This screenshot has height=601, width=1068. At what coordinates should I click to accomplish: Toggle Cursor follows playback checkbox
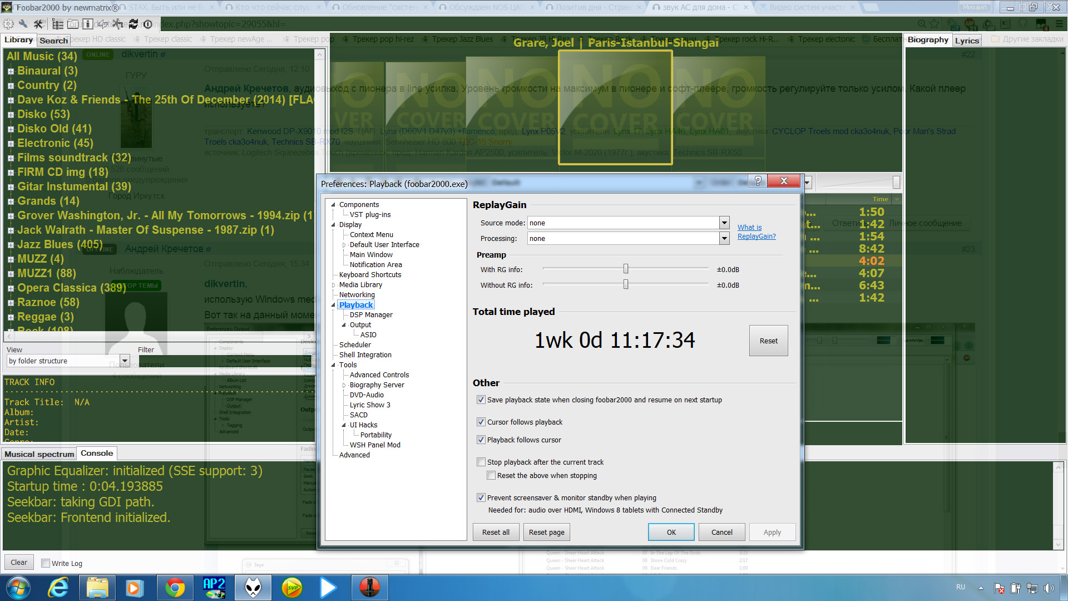pos(481,422)
